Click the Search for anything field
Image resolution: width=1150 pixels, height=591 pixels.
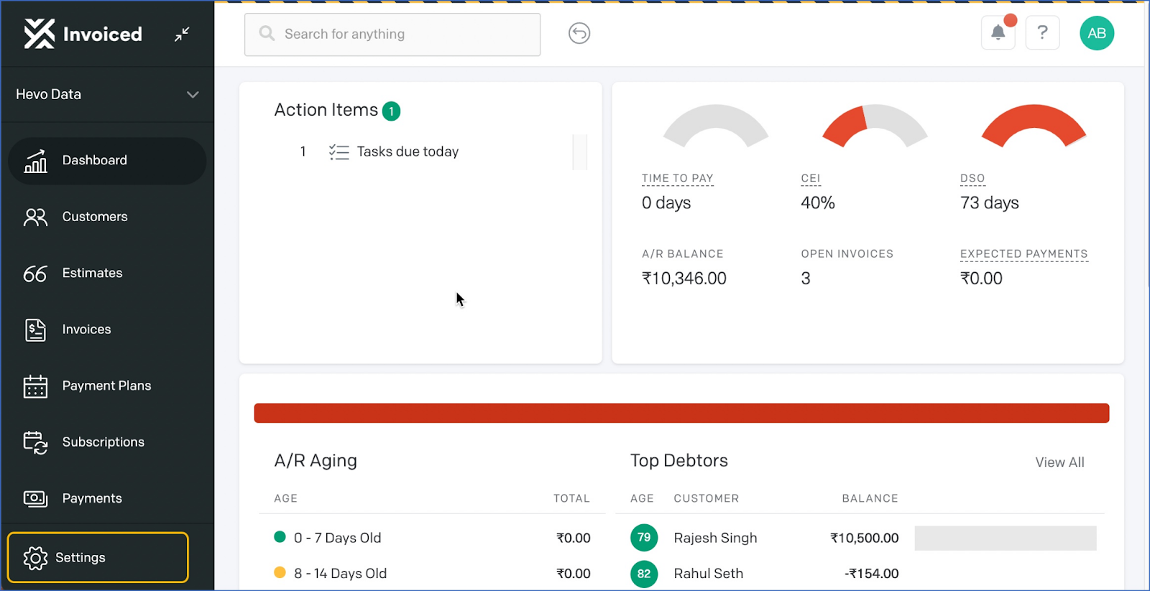pos(392,34)
